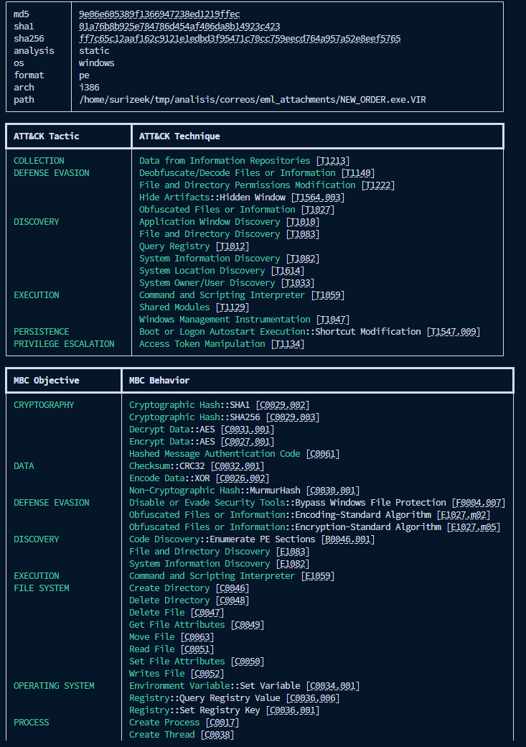The width and height of the screenshot is (526, 747).
Task: Click the C0027.001 Encrypt Data ID
Action: [x=248, y=442]
